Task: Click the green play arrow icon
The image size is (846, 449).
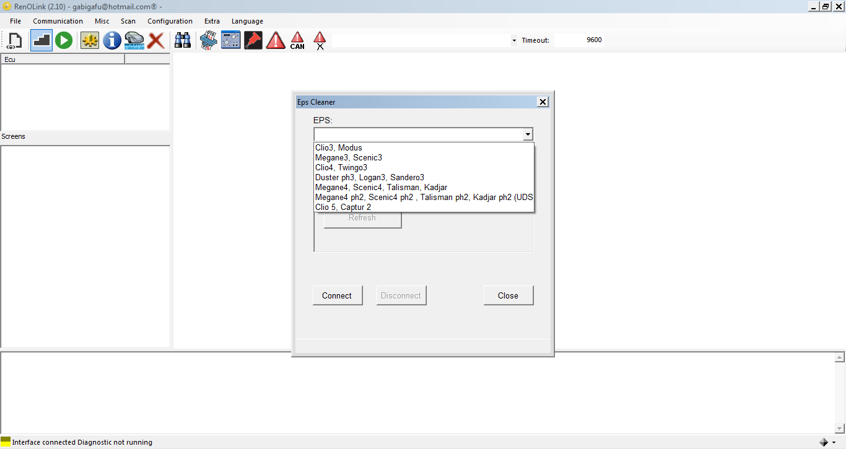Action: [x=64, y=41]
